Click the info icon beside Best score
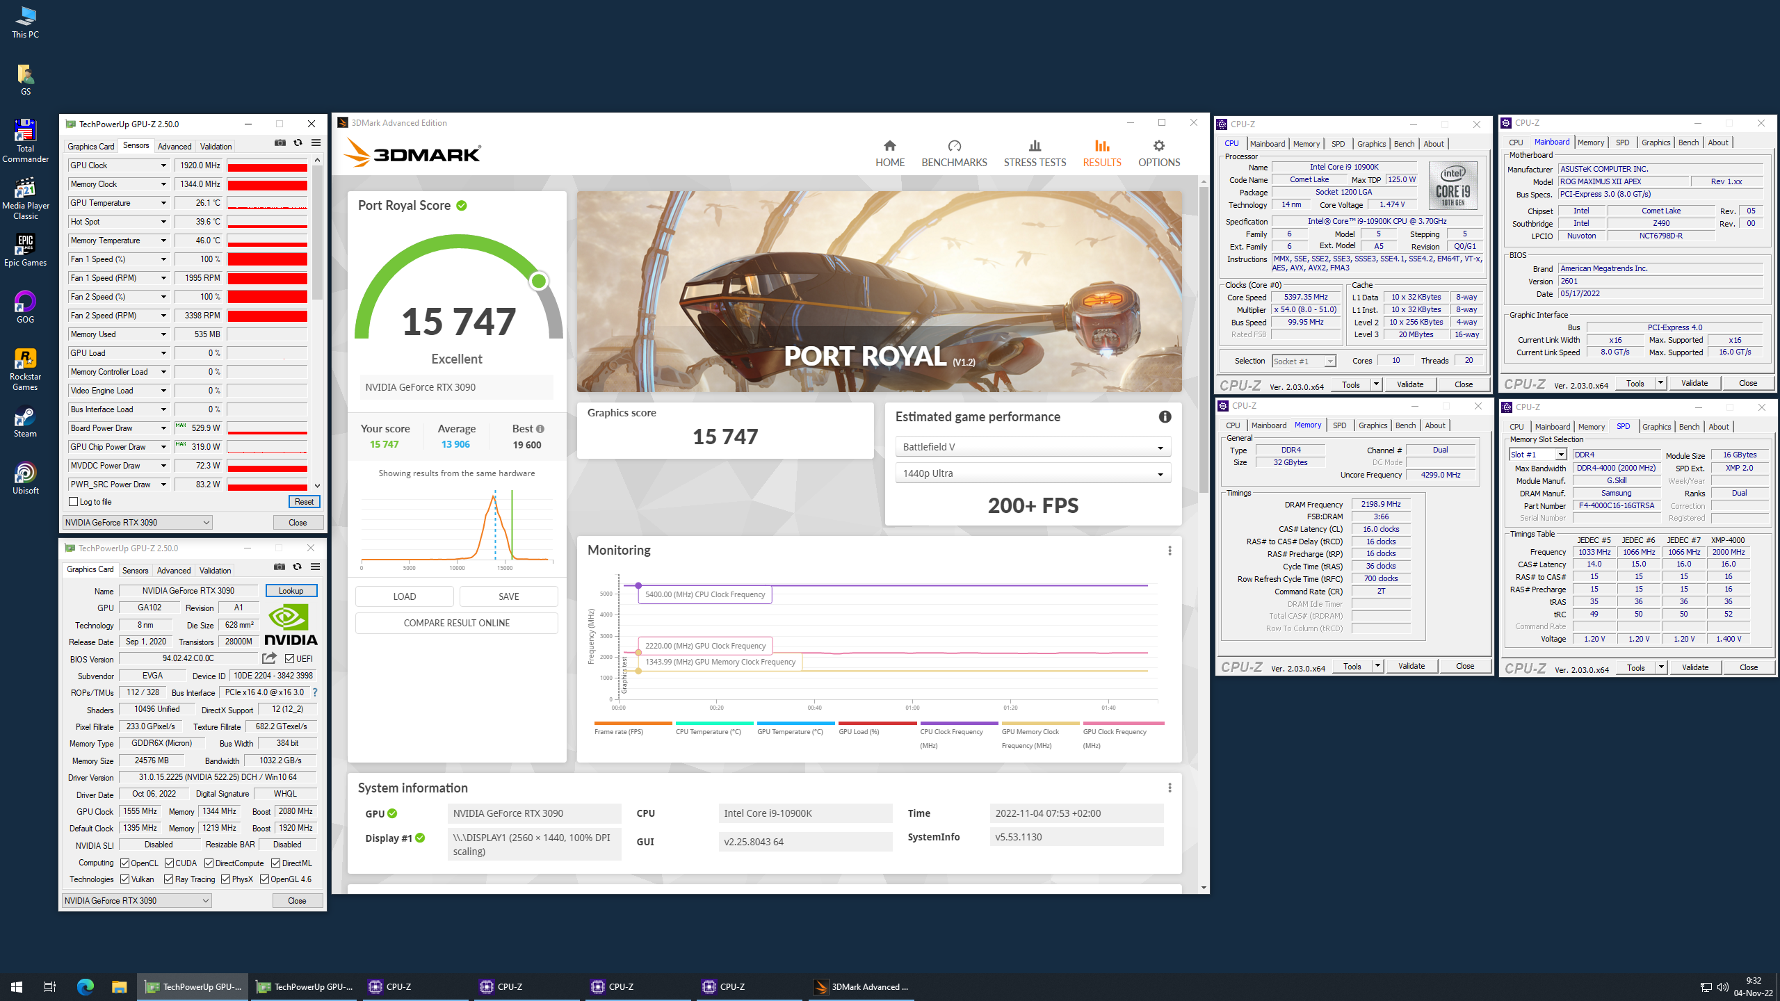Image resolution: width=1780 pixels, height=1001 pixels. pos(540,429)
